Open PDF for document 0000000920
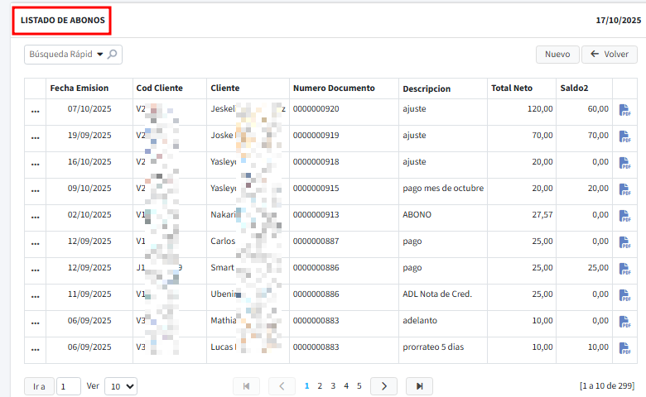The image size is (646, 397). click(624, 110)
